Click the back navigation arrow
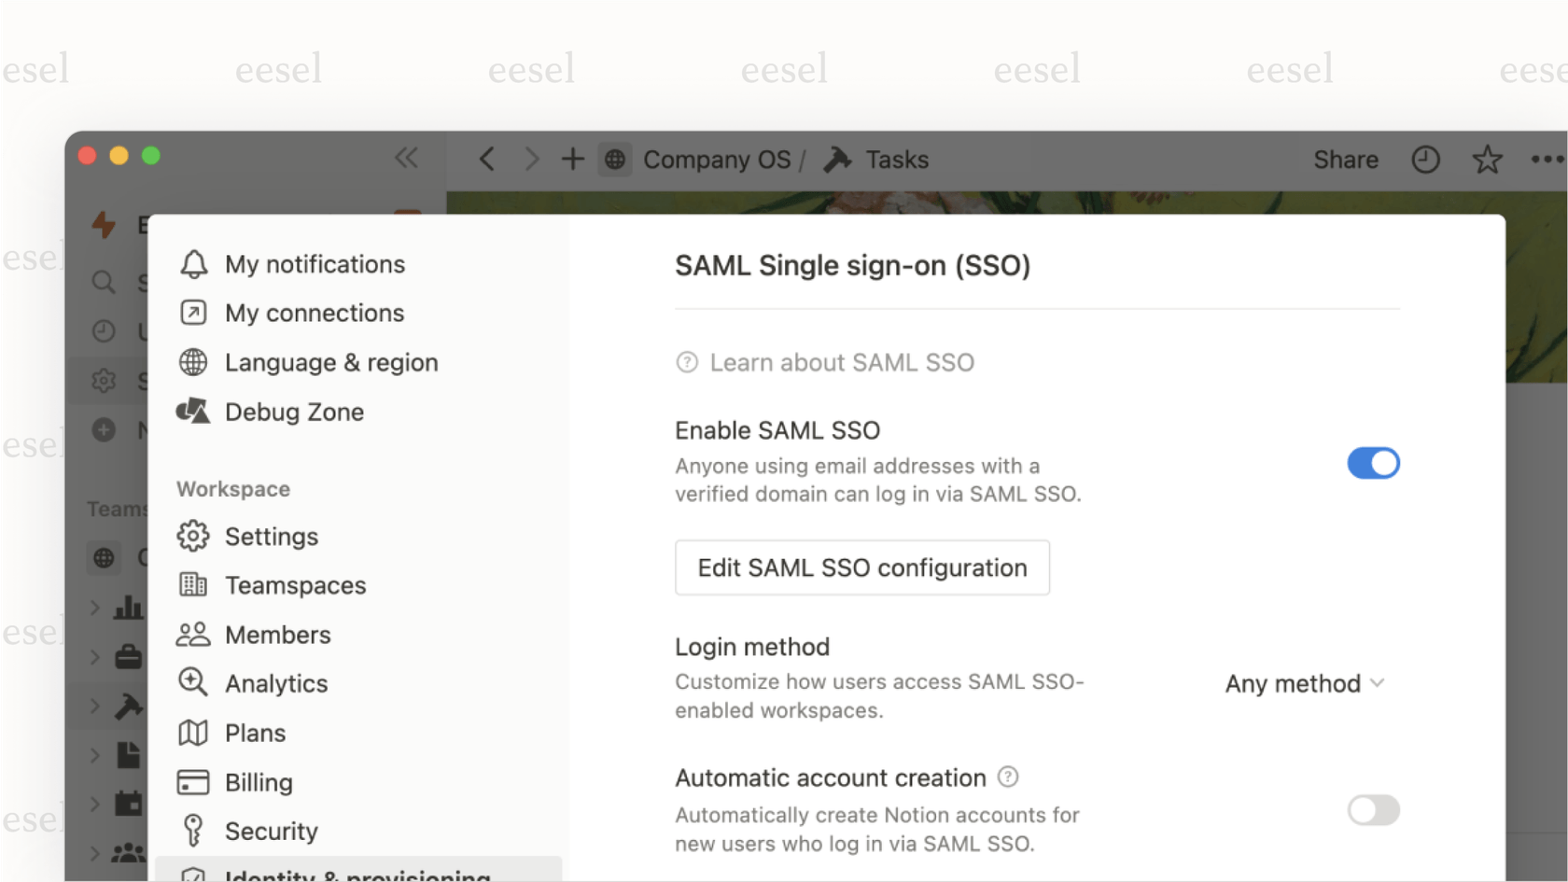This screenshot has width=1568, height=882. (x=486, y=159)
